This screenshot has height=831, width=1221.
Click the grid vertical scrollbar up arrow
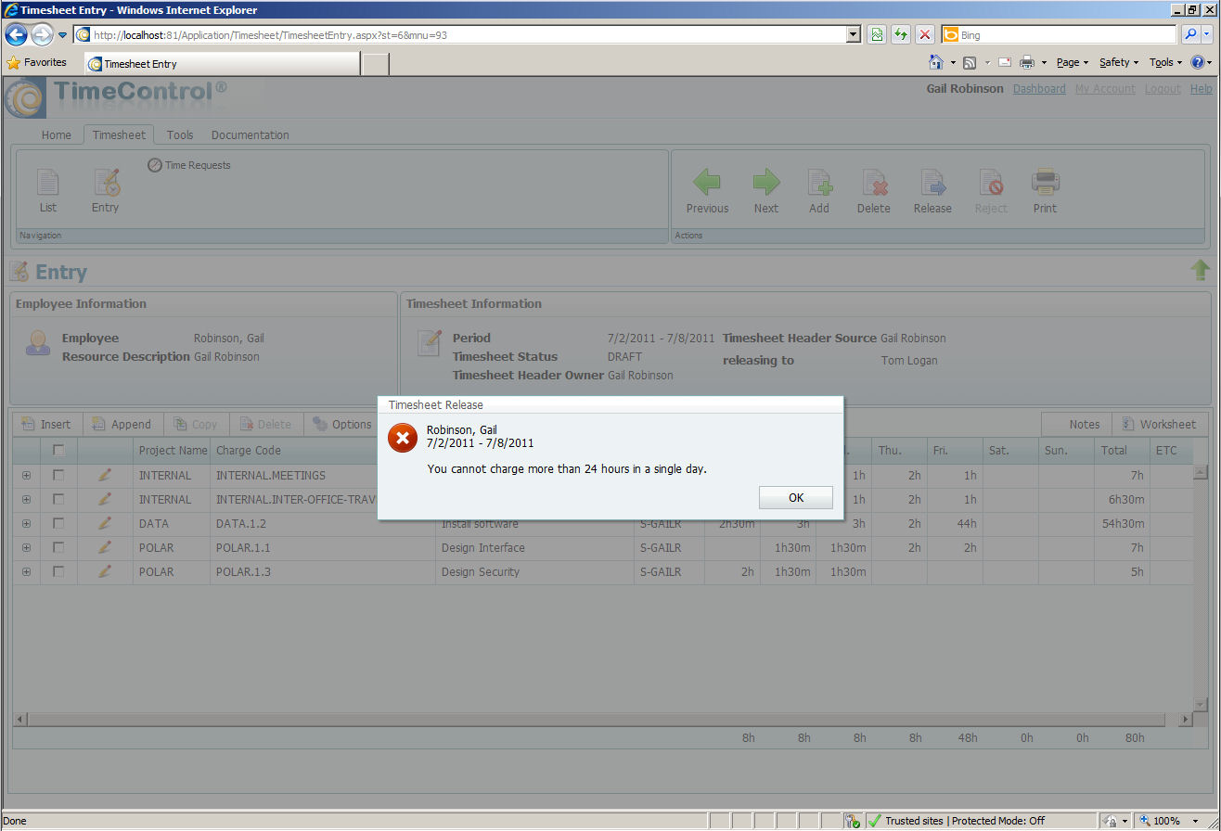click(x=1200, y=473)
